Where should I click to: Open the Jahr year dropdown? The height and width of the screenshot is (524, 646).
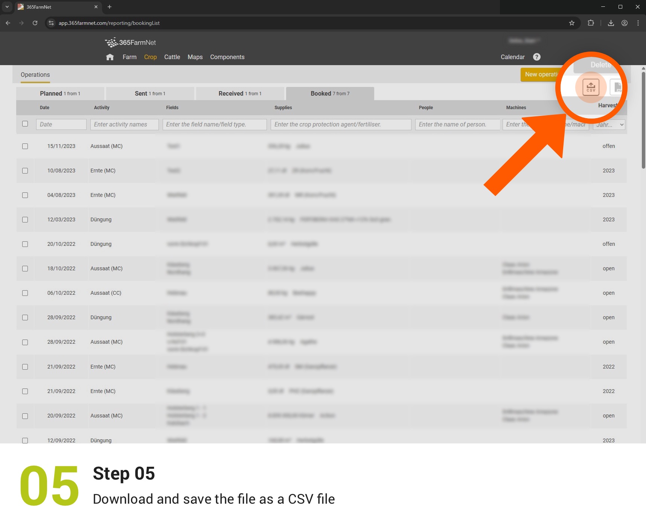click(609, 125)
